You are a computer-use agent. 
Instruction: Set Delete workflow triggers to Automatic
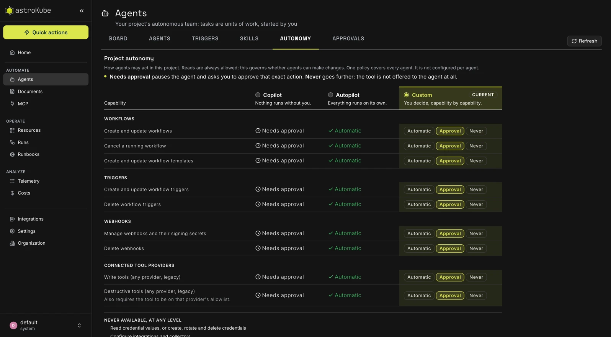[x=419, y=204]
